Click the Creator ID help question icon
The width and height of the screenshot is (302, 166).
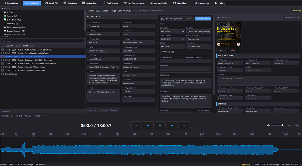(197, 36)
